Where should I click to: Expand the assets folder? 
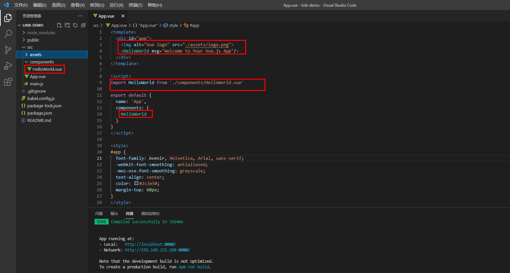[26, 54]
